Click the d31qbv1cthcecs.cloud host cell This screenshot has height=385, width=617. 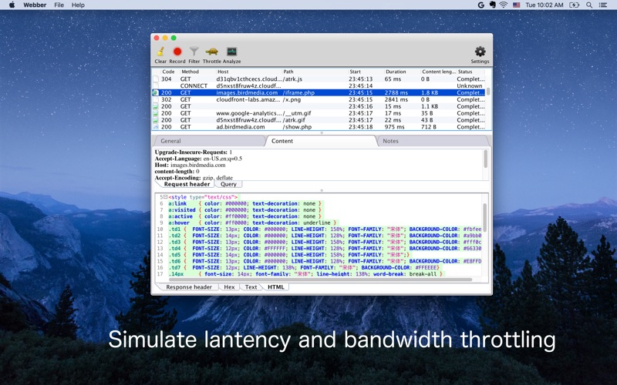pyautogui.click(x=248, y=79)
